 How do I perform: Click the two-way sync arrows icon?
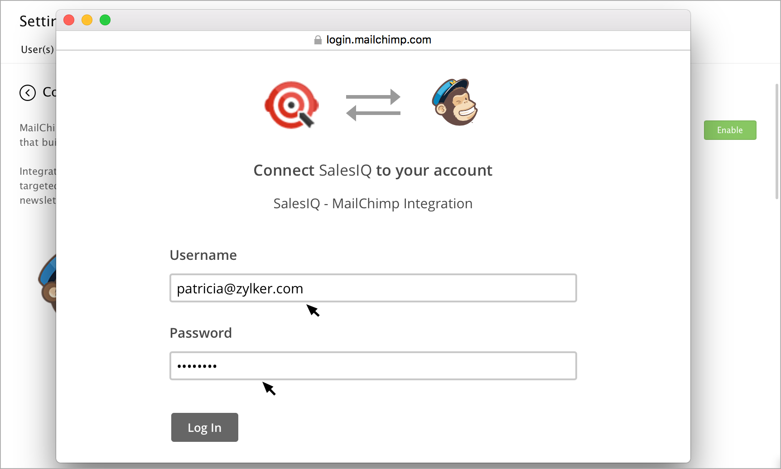(373, 105)
